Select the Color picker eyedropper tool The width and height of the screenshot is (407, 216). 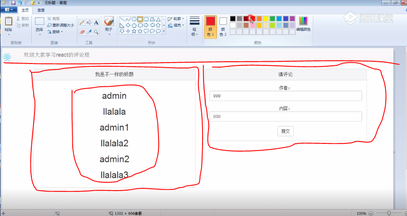click(x=89, y=32)
